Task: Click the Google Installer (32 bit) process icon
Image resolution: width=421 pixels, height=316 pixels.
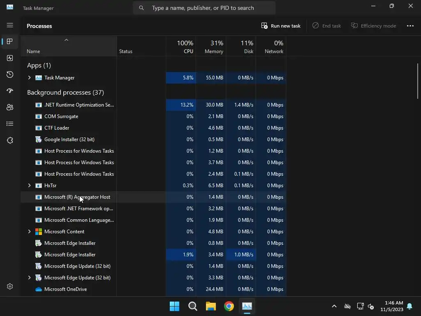Action: [x=39, y=139]
